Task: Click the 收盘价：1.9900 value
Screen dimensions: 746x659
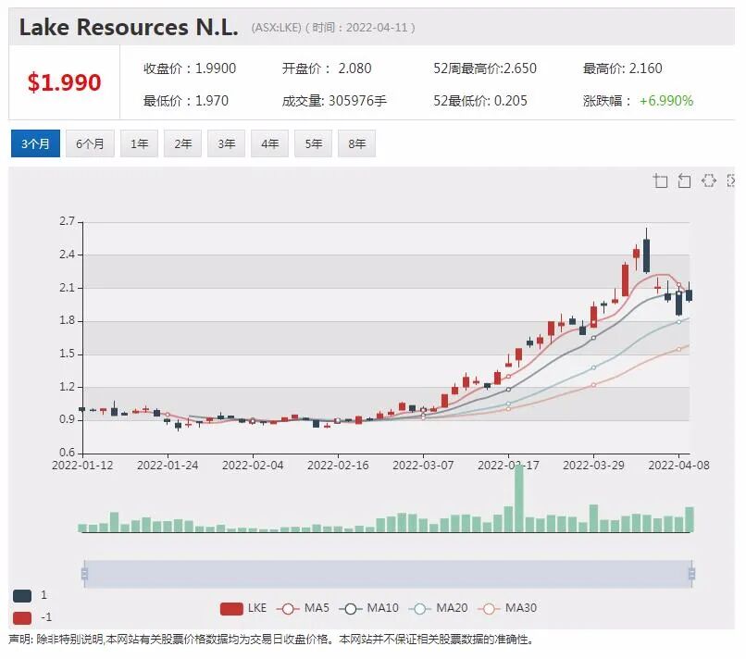Action: point(190,68)
